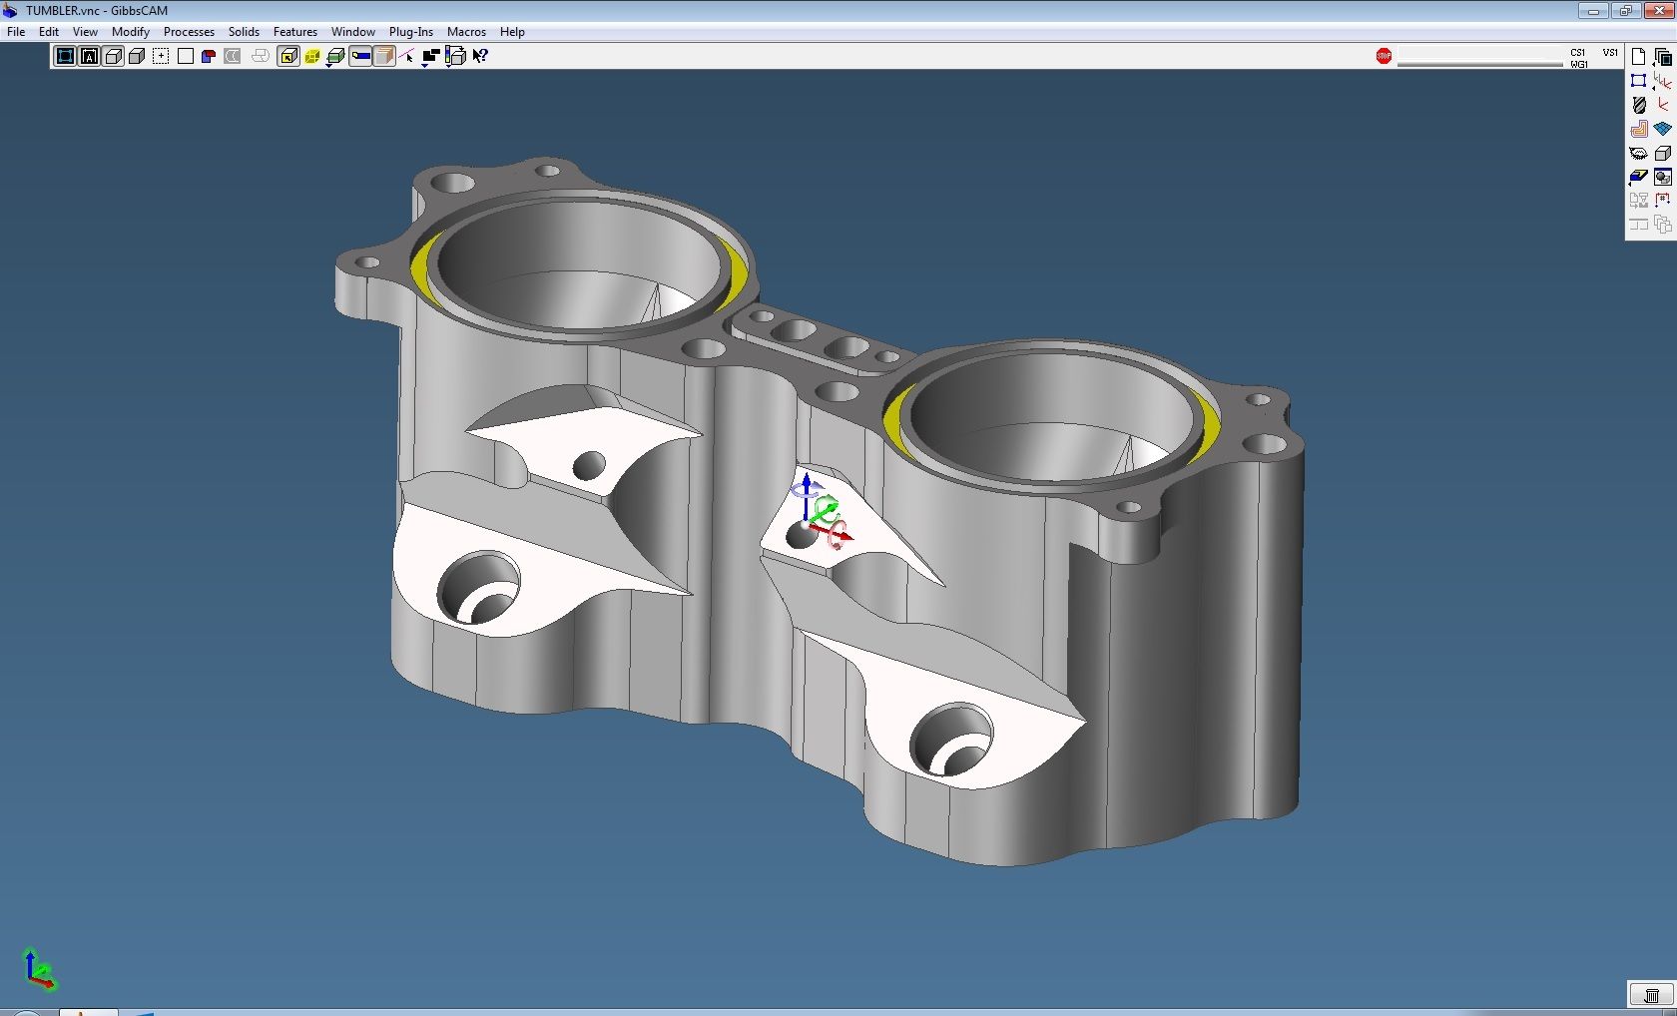Click the sphere and cube render window icon
Screen dimensions: 1677x1016
pyautogui.click(x=1662, y=177)
